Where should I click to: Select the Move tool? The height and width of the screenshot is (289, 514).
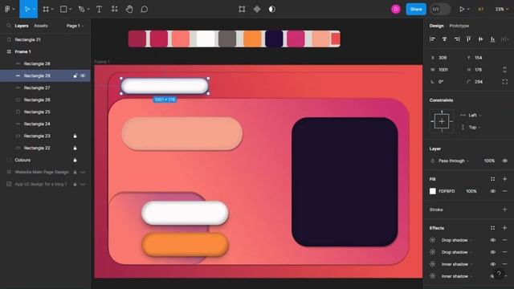27,9
